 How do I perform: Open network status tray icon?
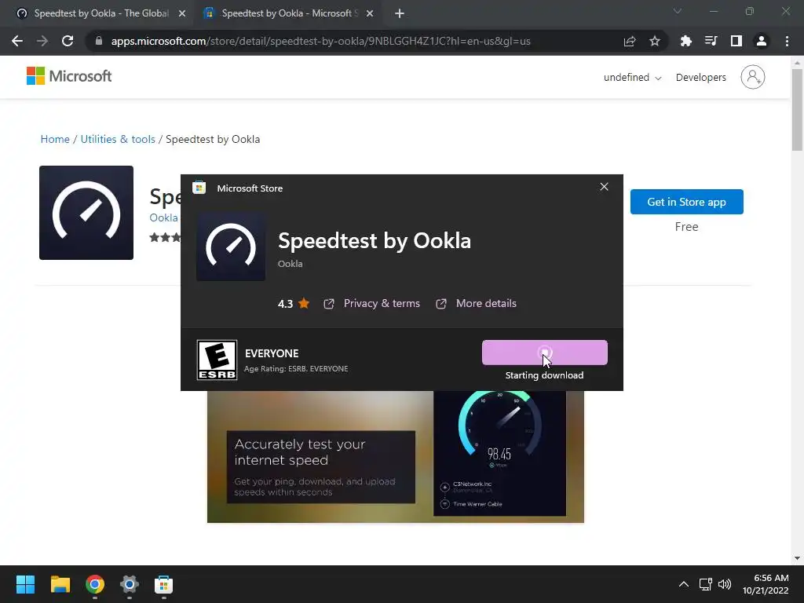pos(706,584)
